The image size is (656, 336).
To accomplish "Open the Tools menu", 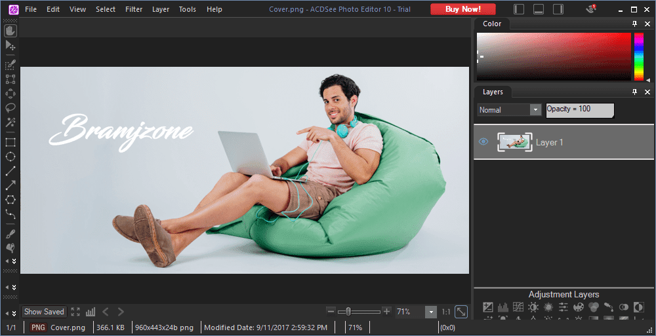I will 188,9.
